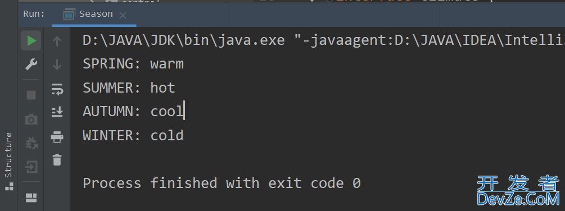The width and height of the screenshot is (565, 211).
Task: Toggle scroll to end of output
Action: pos(57,112)
